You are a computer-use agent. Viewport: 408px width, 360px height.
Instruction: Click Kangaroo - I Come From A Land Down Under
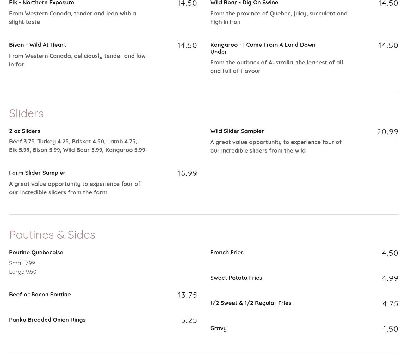coord(263,48)
